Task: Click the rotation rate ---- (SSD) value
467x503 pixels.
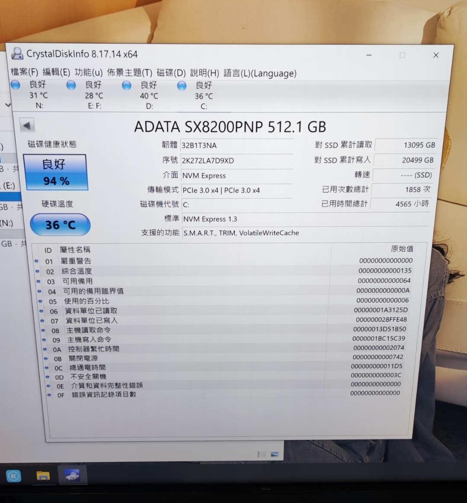Action: pos(403,175)
